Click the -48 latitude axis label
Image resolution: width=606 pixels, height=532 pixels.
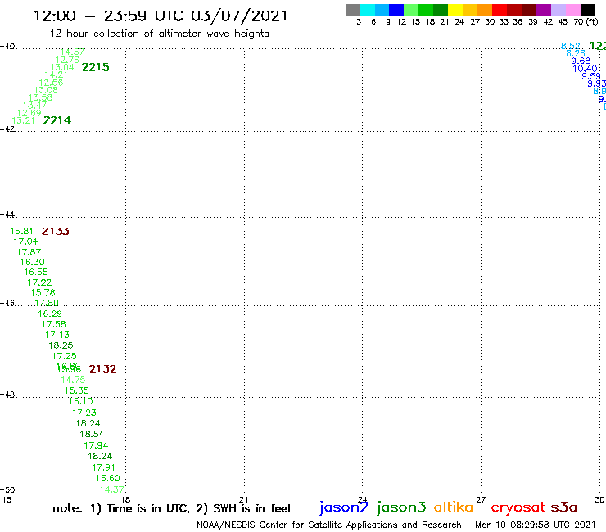click(x=7, y=394)
